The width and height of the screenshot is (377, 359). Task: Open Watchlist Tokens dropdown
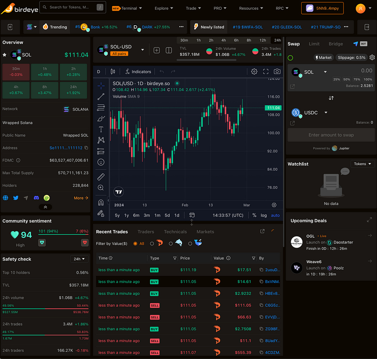[x=362, y=164]
